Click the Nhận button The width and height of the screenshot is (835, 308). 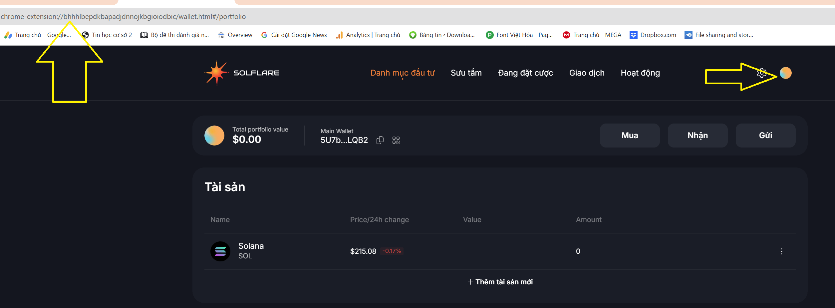[698, 136]
